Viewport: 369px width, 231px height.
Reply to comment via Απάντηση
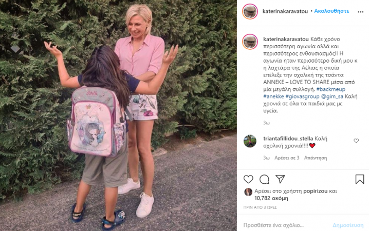click(316, 158)
